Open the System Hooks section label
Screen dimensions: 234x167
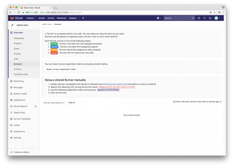click(x=20, y=94)
